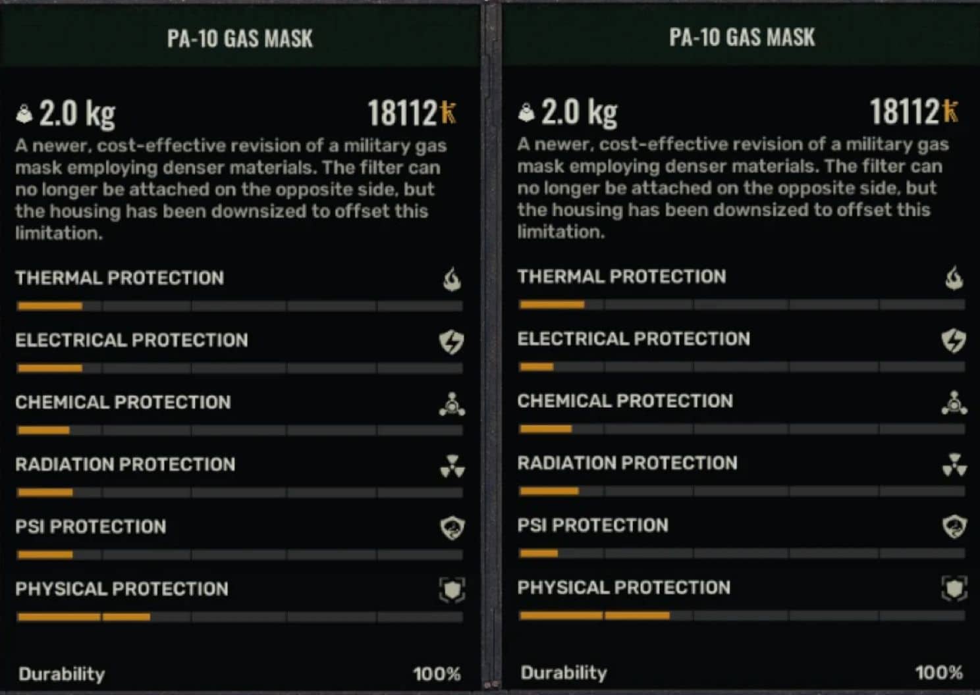Click the Durability label in left panel

tap(62, 674)
